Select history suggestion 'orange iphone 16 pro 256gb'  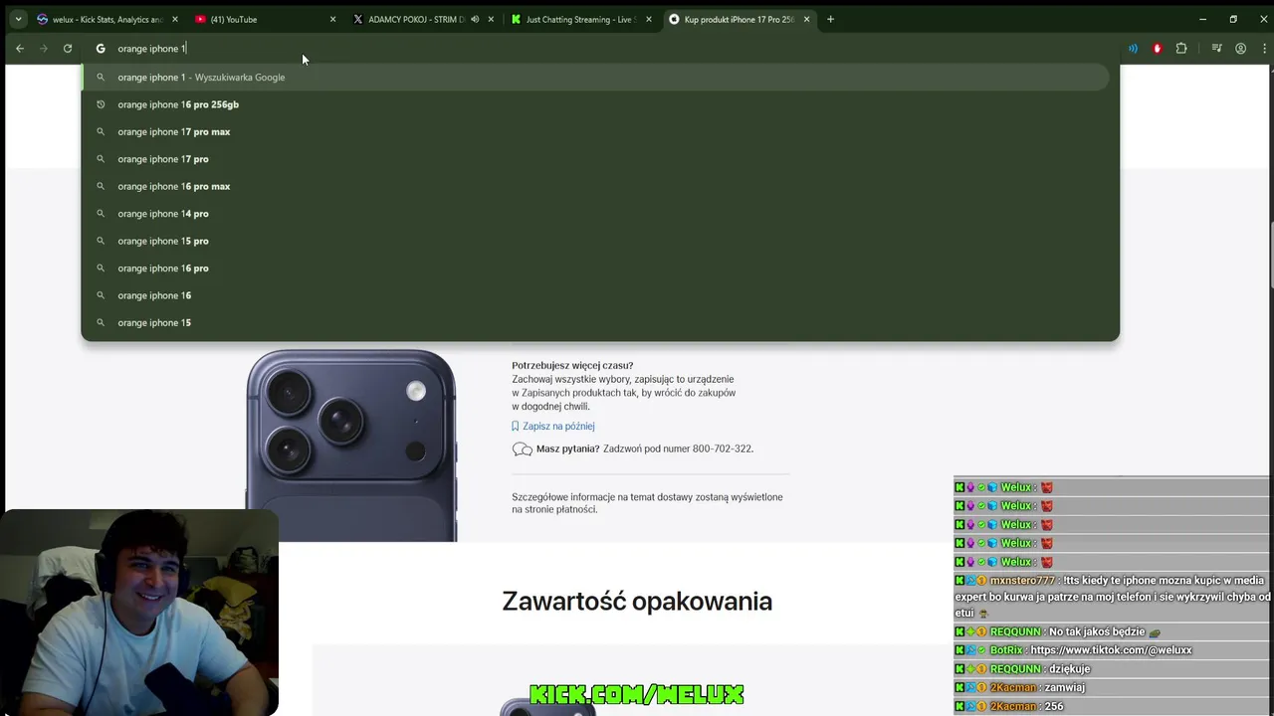click(x=595, y=104)
